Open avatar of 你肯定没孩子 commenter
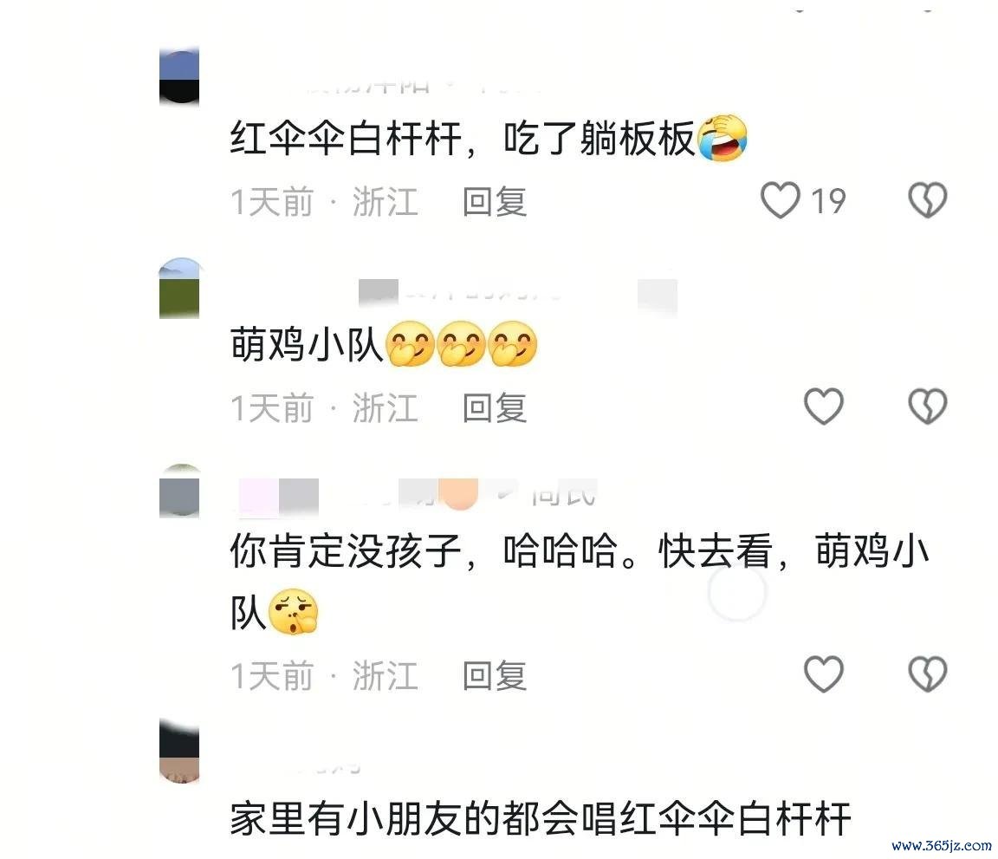The width and height of the screenshot is (998, 859). pyautogui.click(x=178, y=491)
